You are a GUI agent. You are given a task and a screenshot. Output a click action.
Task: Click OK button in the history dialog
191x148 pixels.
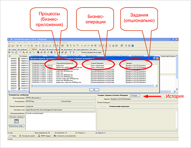click(94, 90)
